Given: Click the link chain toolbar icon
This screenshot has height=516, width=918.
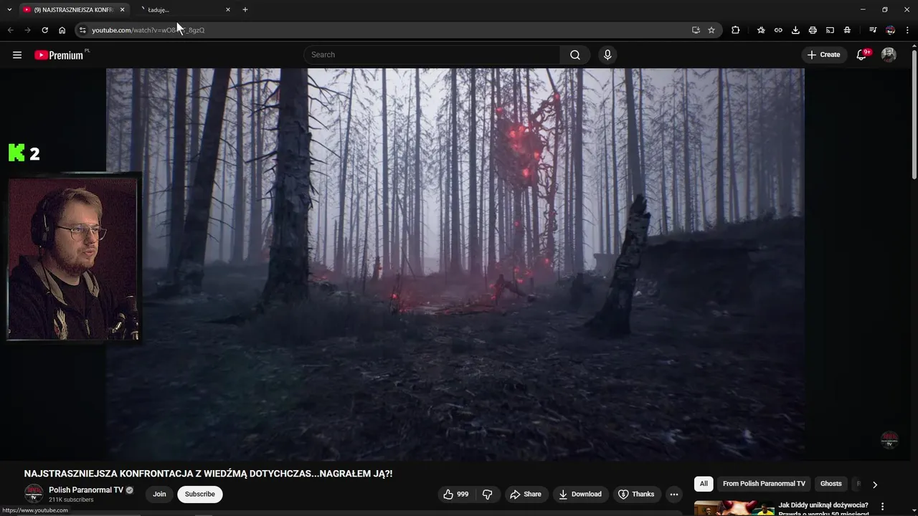Looking at the screenshot, I should tap(778, 30).
